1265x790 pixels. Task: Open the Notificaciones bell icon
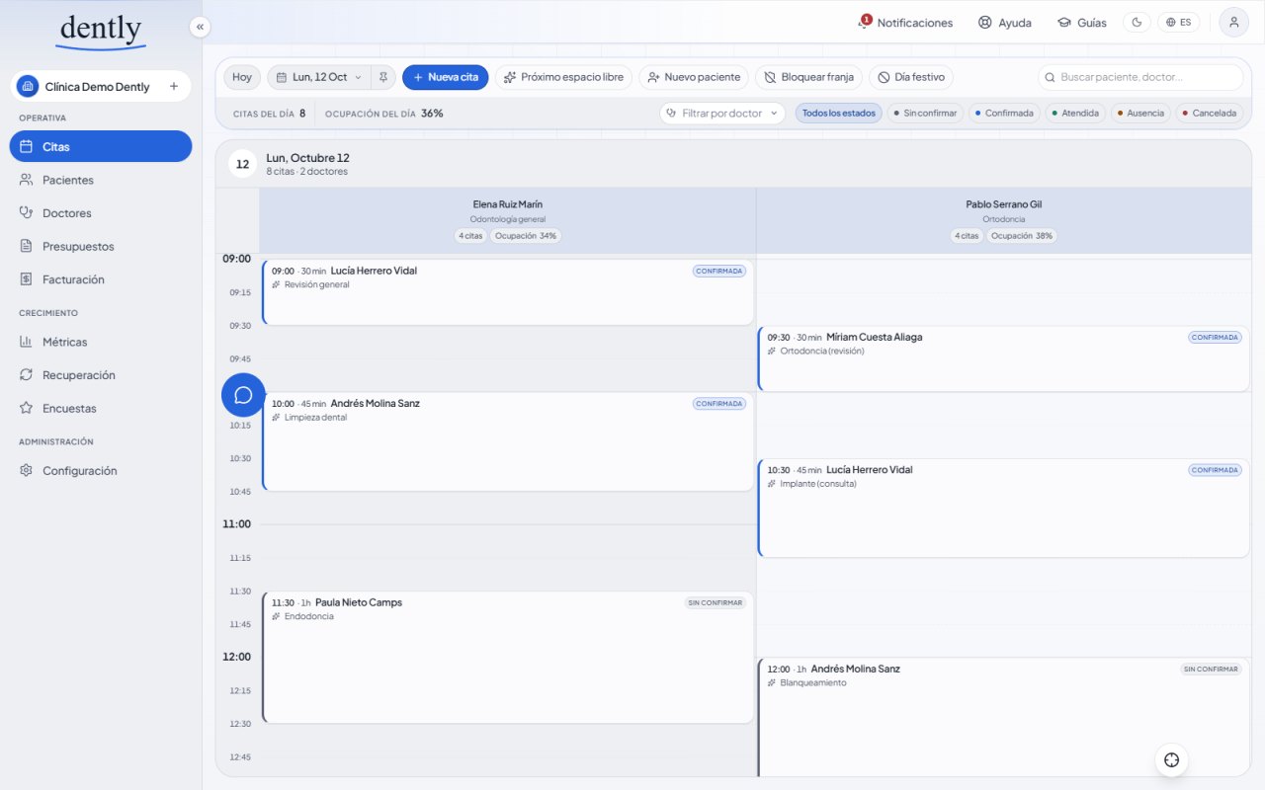tap(865, 22)
